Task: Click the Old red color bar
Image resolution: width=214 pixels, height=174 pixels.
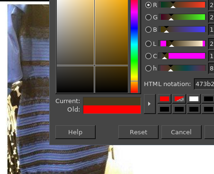Action: tap(112, 110)
